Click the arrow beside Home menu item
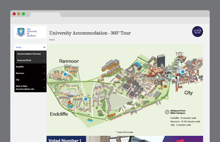This screenshot has height=142, width=220. pos(44,47)
